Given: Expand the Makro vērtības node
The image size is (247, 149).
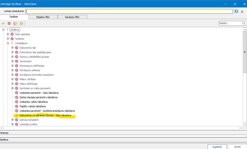Looking at the screenshot, I should [12, 79].
